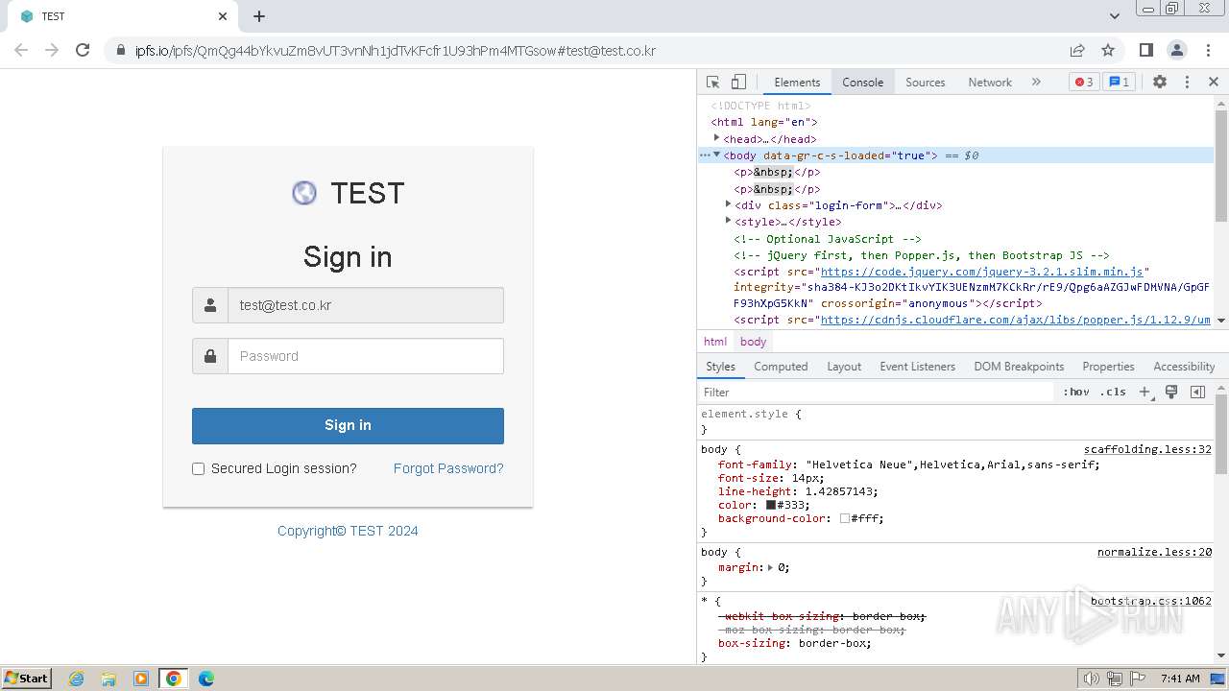Open the Chrome three-dot menu
Screen dimensions: 1229x691
pos(1206,50)
